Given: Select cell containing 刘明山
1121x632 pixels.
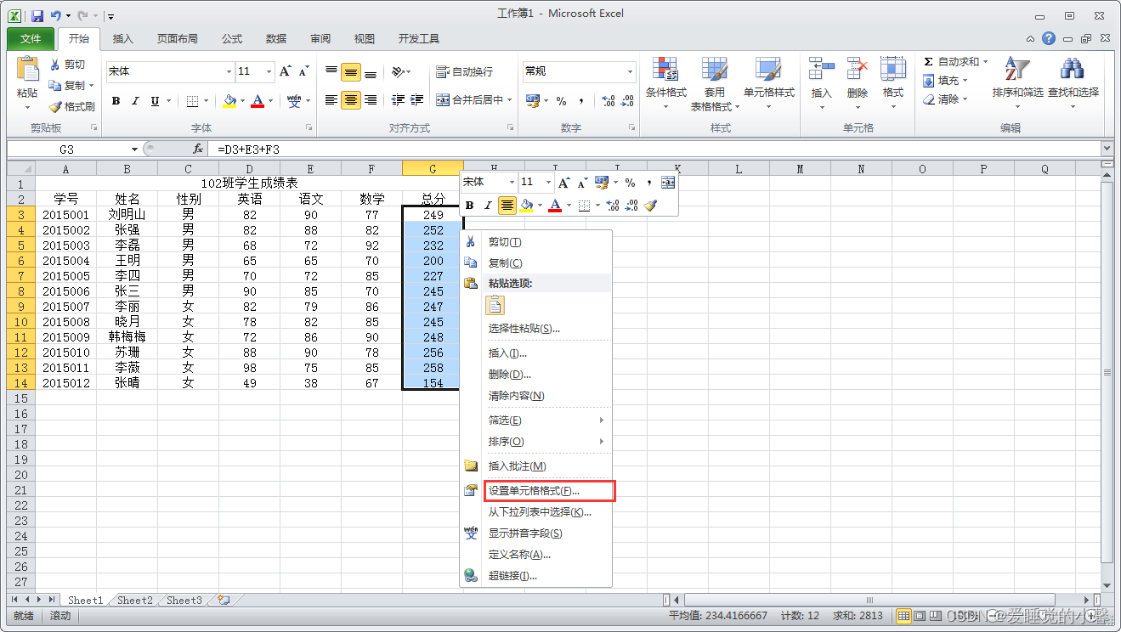Looking at the screenshot, I should point(127,215).
